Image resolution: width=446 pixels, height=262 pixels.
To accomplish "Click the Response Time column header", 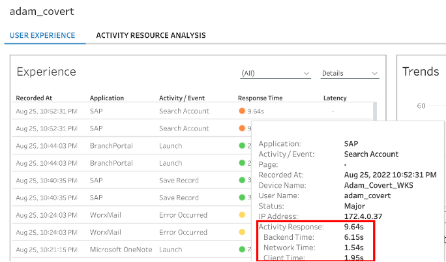I will 260,98.
